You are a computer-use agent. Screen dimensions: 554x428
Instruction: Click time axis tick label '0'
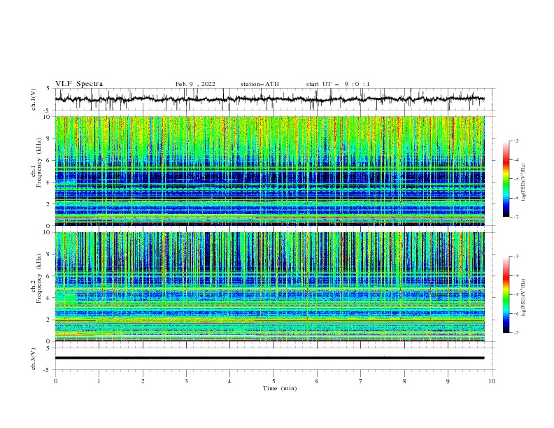click(x=55, y=381)
